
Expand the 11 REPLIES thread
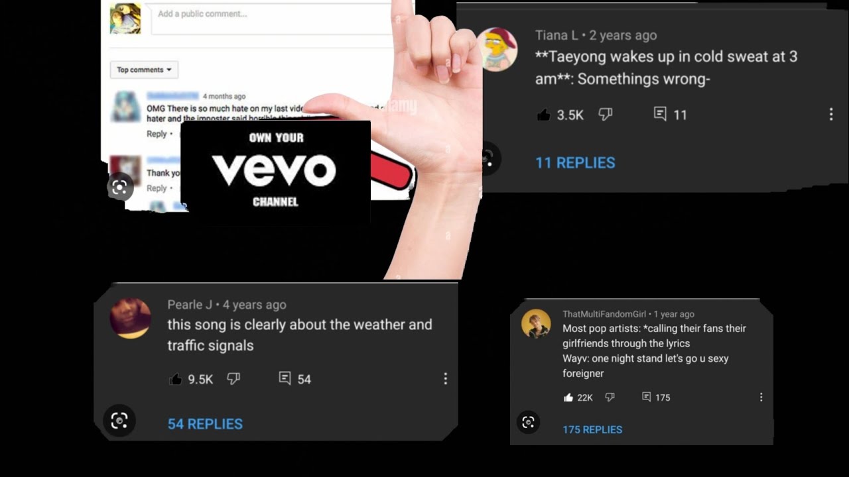pos(575,162)
